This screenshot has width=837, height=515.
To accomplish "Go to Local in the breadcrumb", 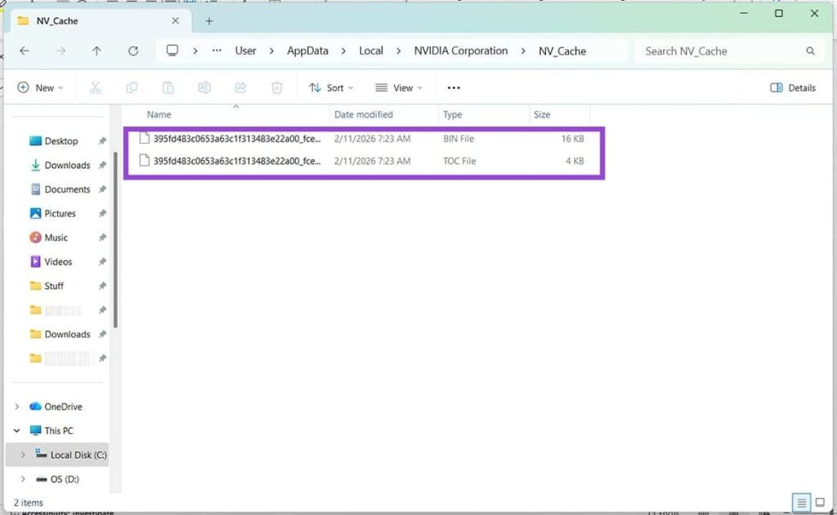I will [371, 51].
